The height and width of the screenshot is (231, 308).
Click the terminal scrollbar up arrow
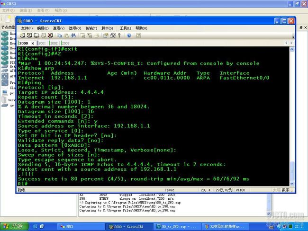(x=292, y=49)
